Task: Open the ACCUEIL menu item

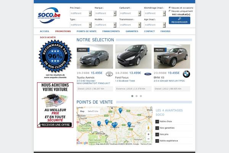Action: tap(45, 31)
